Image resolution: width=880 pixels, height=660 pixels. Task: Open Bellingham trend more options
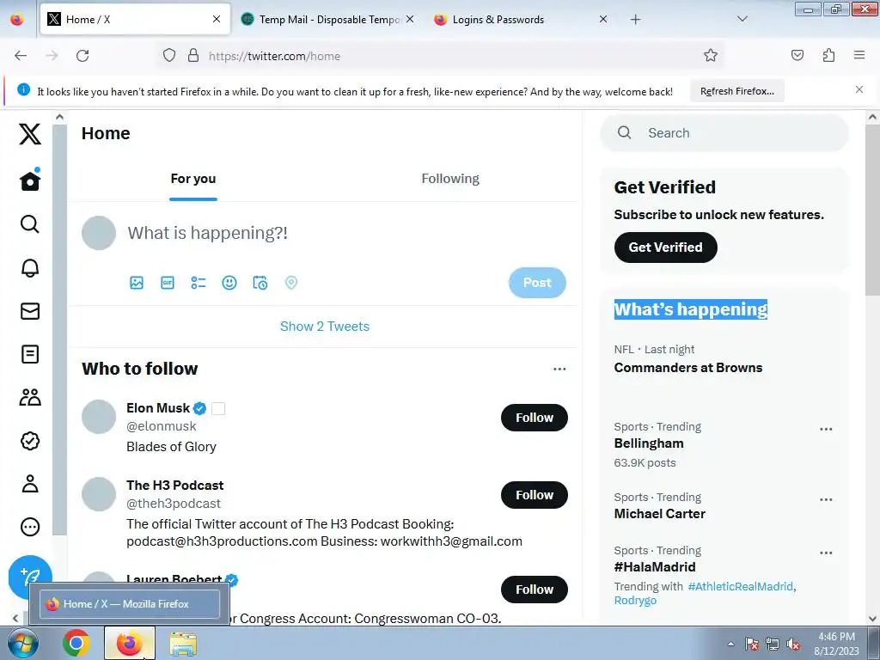(x=826, y=430)
